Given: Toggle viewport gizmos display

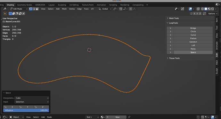Looking at the screenshot, I should pyautogui.click(x=183, y=9).
